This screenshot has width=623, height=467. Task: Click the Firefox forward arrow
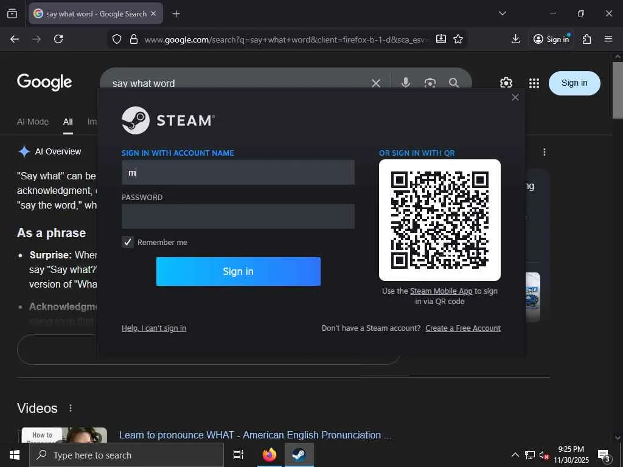[37, 39]
